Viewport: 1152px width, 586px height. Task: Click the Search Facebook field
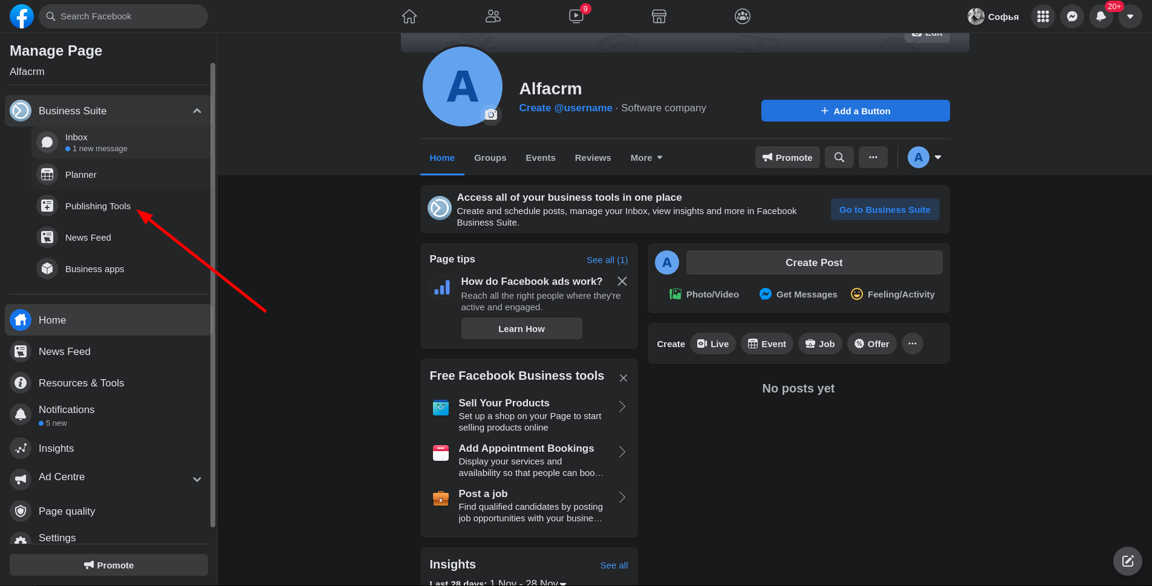click(x=123, y=16)
